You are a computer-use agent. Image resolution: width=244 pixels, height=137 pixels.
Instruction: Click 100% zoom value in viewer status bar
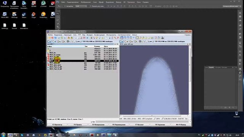click(x=158, y=119)
